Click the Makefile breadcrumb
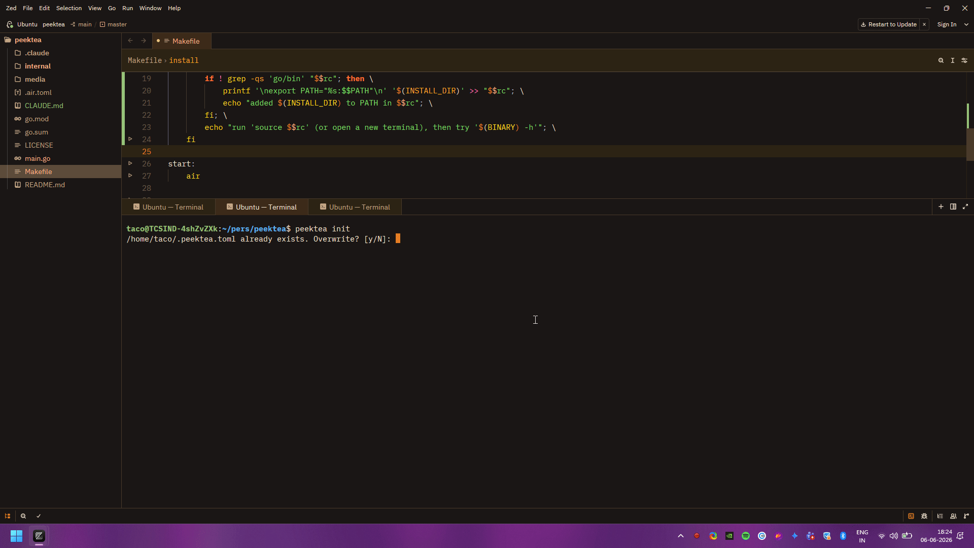This screenshot has width=974, height=548. point(145,60)
